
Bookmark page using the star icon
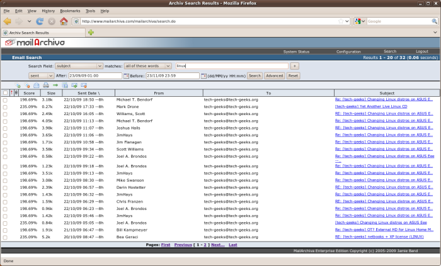pos(341,21)
